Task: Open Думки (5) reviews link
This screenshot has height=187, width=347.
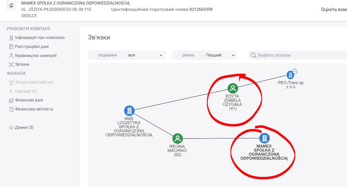Action: click(x=24, y=127)
